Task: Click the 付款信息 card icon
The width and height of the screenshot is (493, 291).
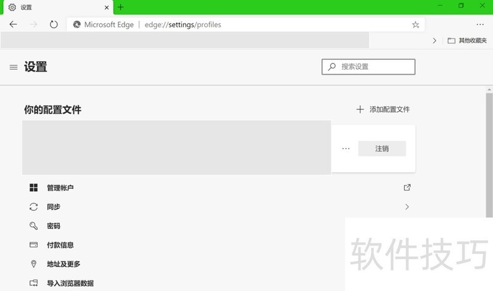Action: point(34,245)
